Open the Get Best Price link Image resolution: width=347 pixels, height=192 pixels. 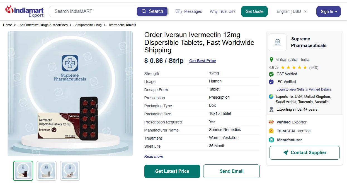click(x=203, y=61)
